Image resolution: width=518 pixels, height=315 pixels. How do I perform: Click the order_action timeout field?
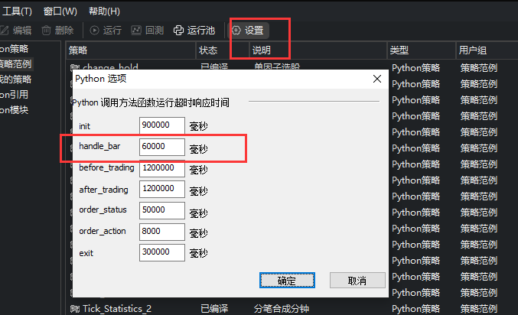[162, 232]
